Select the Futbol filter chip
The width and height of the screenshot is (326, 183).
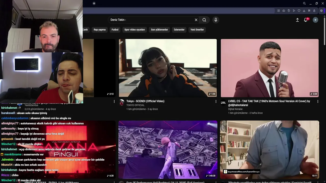(115, 30)
